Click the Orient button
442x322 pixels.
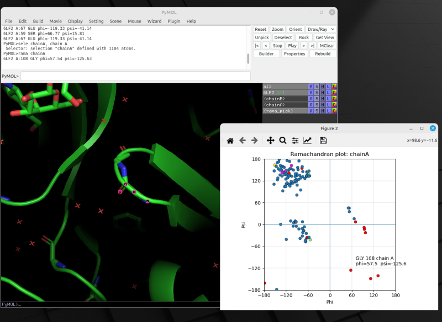point(296,29)
